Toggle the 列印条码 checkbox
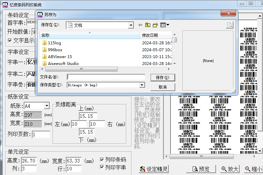Image resolution: width=263 pixels, height=175 pixels. tap(102, 160)
